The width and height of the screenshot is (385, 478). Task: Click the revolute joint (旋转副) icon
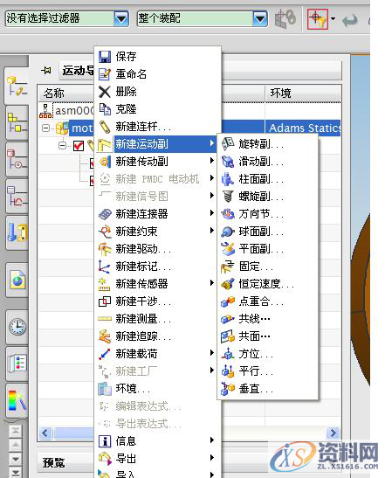point(228,144)
